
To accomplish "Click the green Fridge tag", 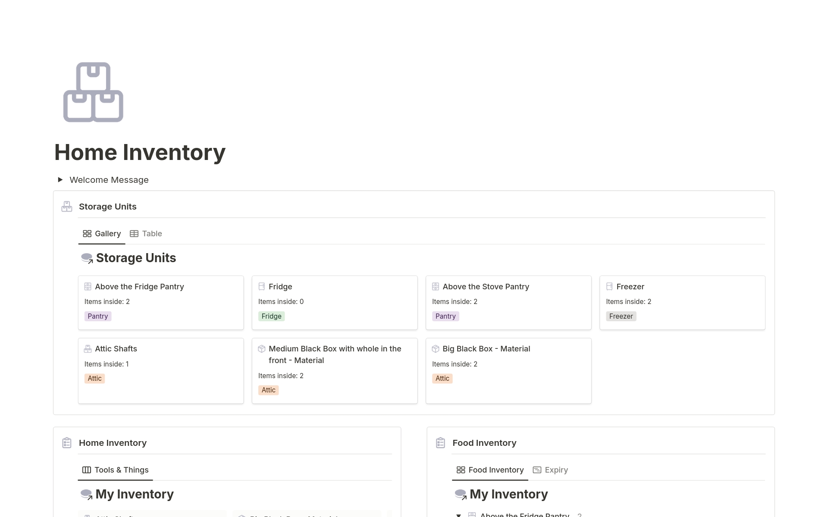I will point(271,316).
